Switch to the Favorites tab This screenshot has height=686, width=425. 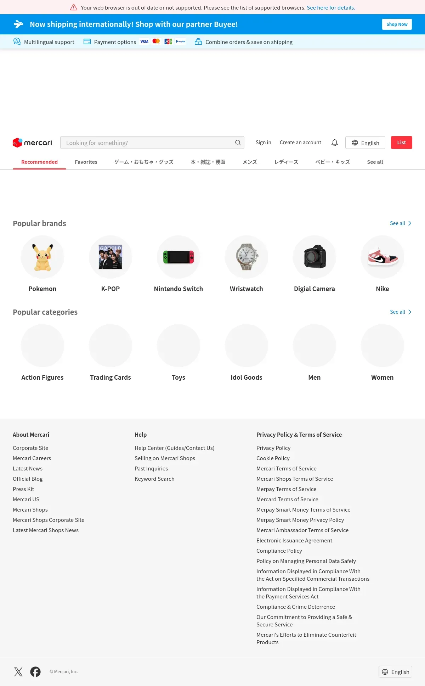(x=86, y=162)
